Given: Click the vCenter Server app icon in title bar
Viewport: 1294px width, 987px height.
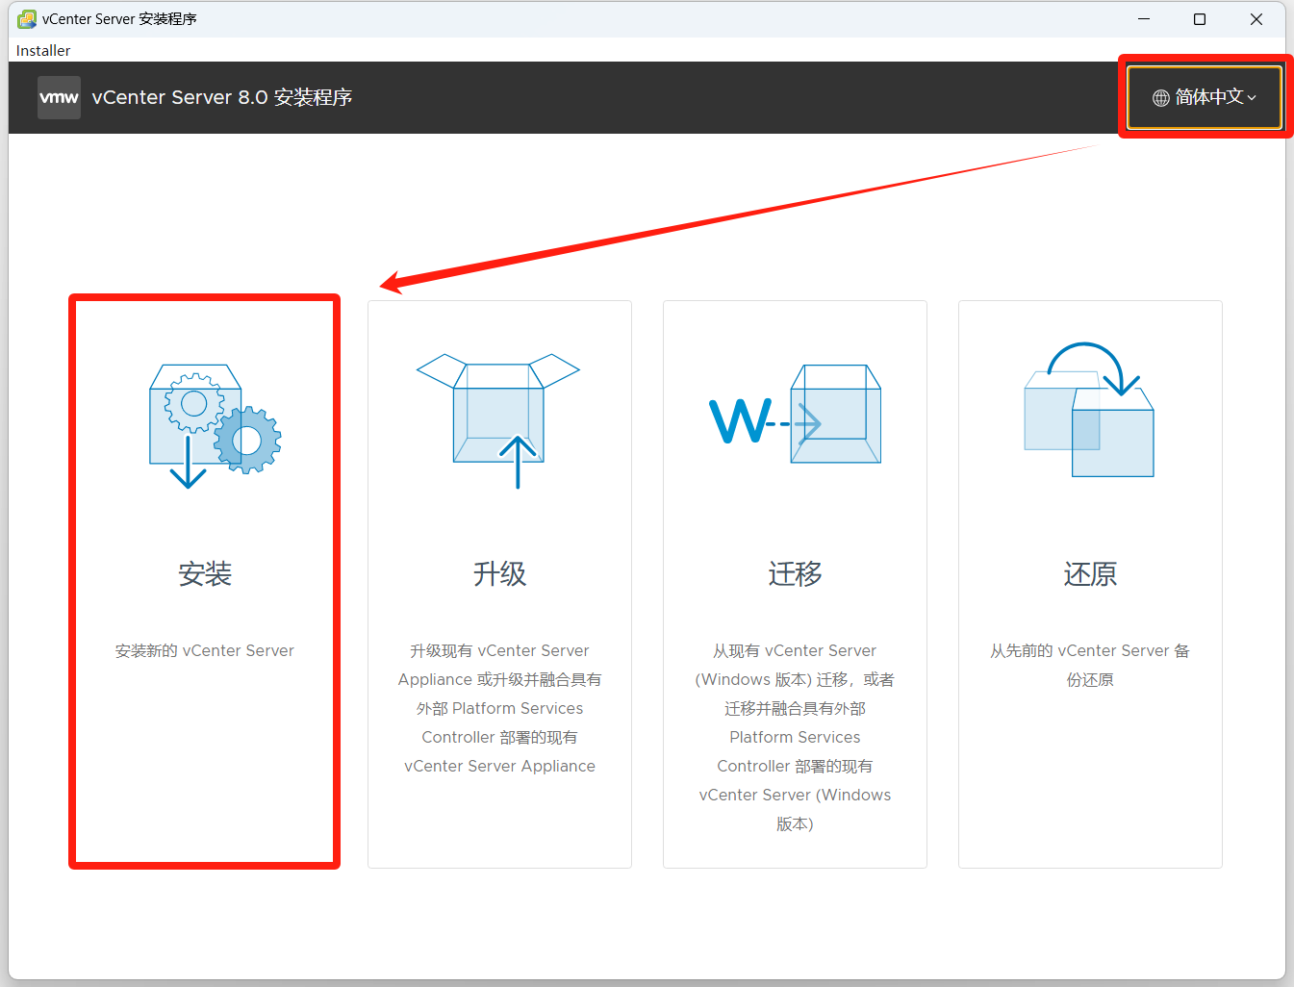Looking at the screenshot, I should click(27, 19).
